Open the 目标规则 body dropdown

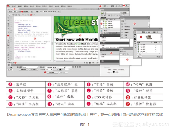[30, 67]
